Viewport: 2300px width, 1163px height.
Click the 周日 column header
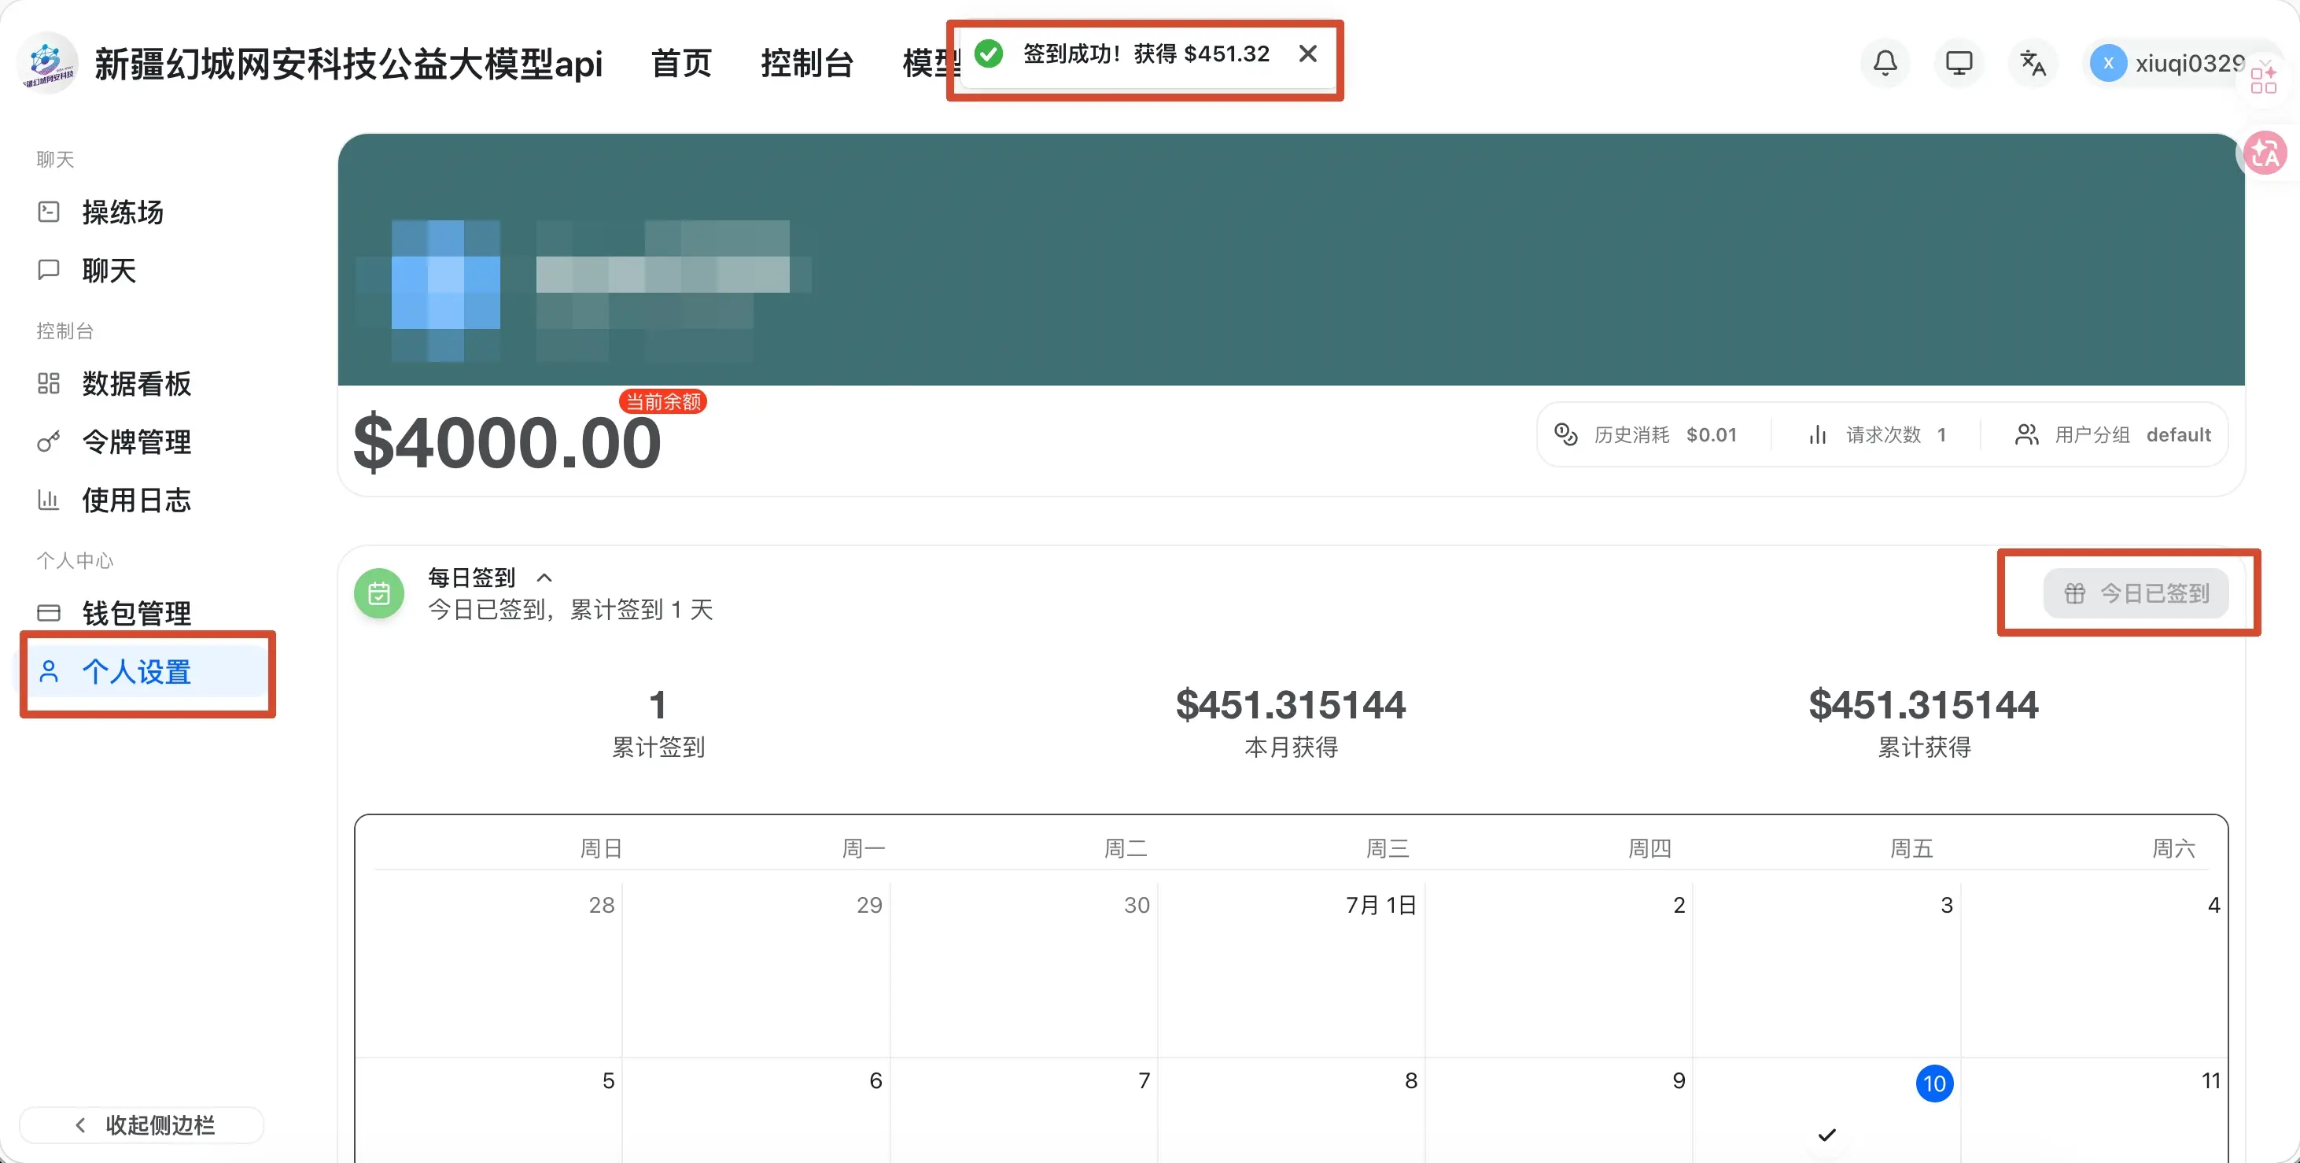(x=601, y=847)
